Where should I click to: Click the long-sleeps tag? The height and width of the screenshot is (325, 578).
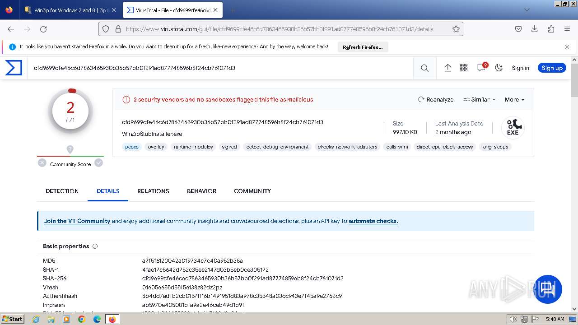click(x=495, y=147)
